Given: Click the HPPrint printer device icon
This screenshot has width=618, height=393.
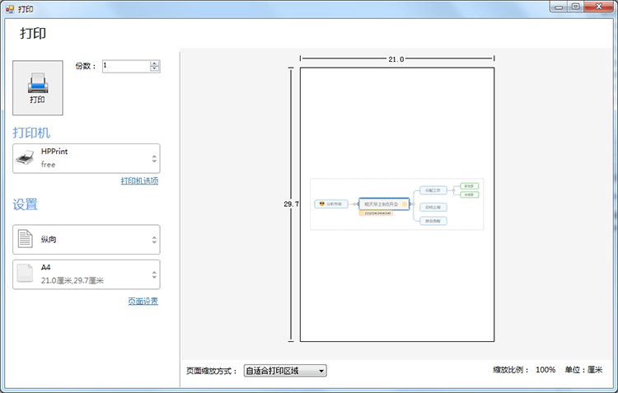Looking at the screenshot, I should point(26,157).
